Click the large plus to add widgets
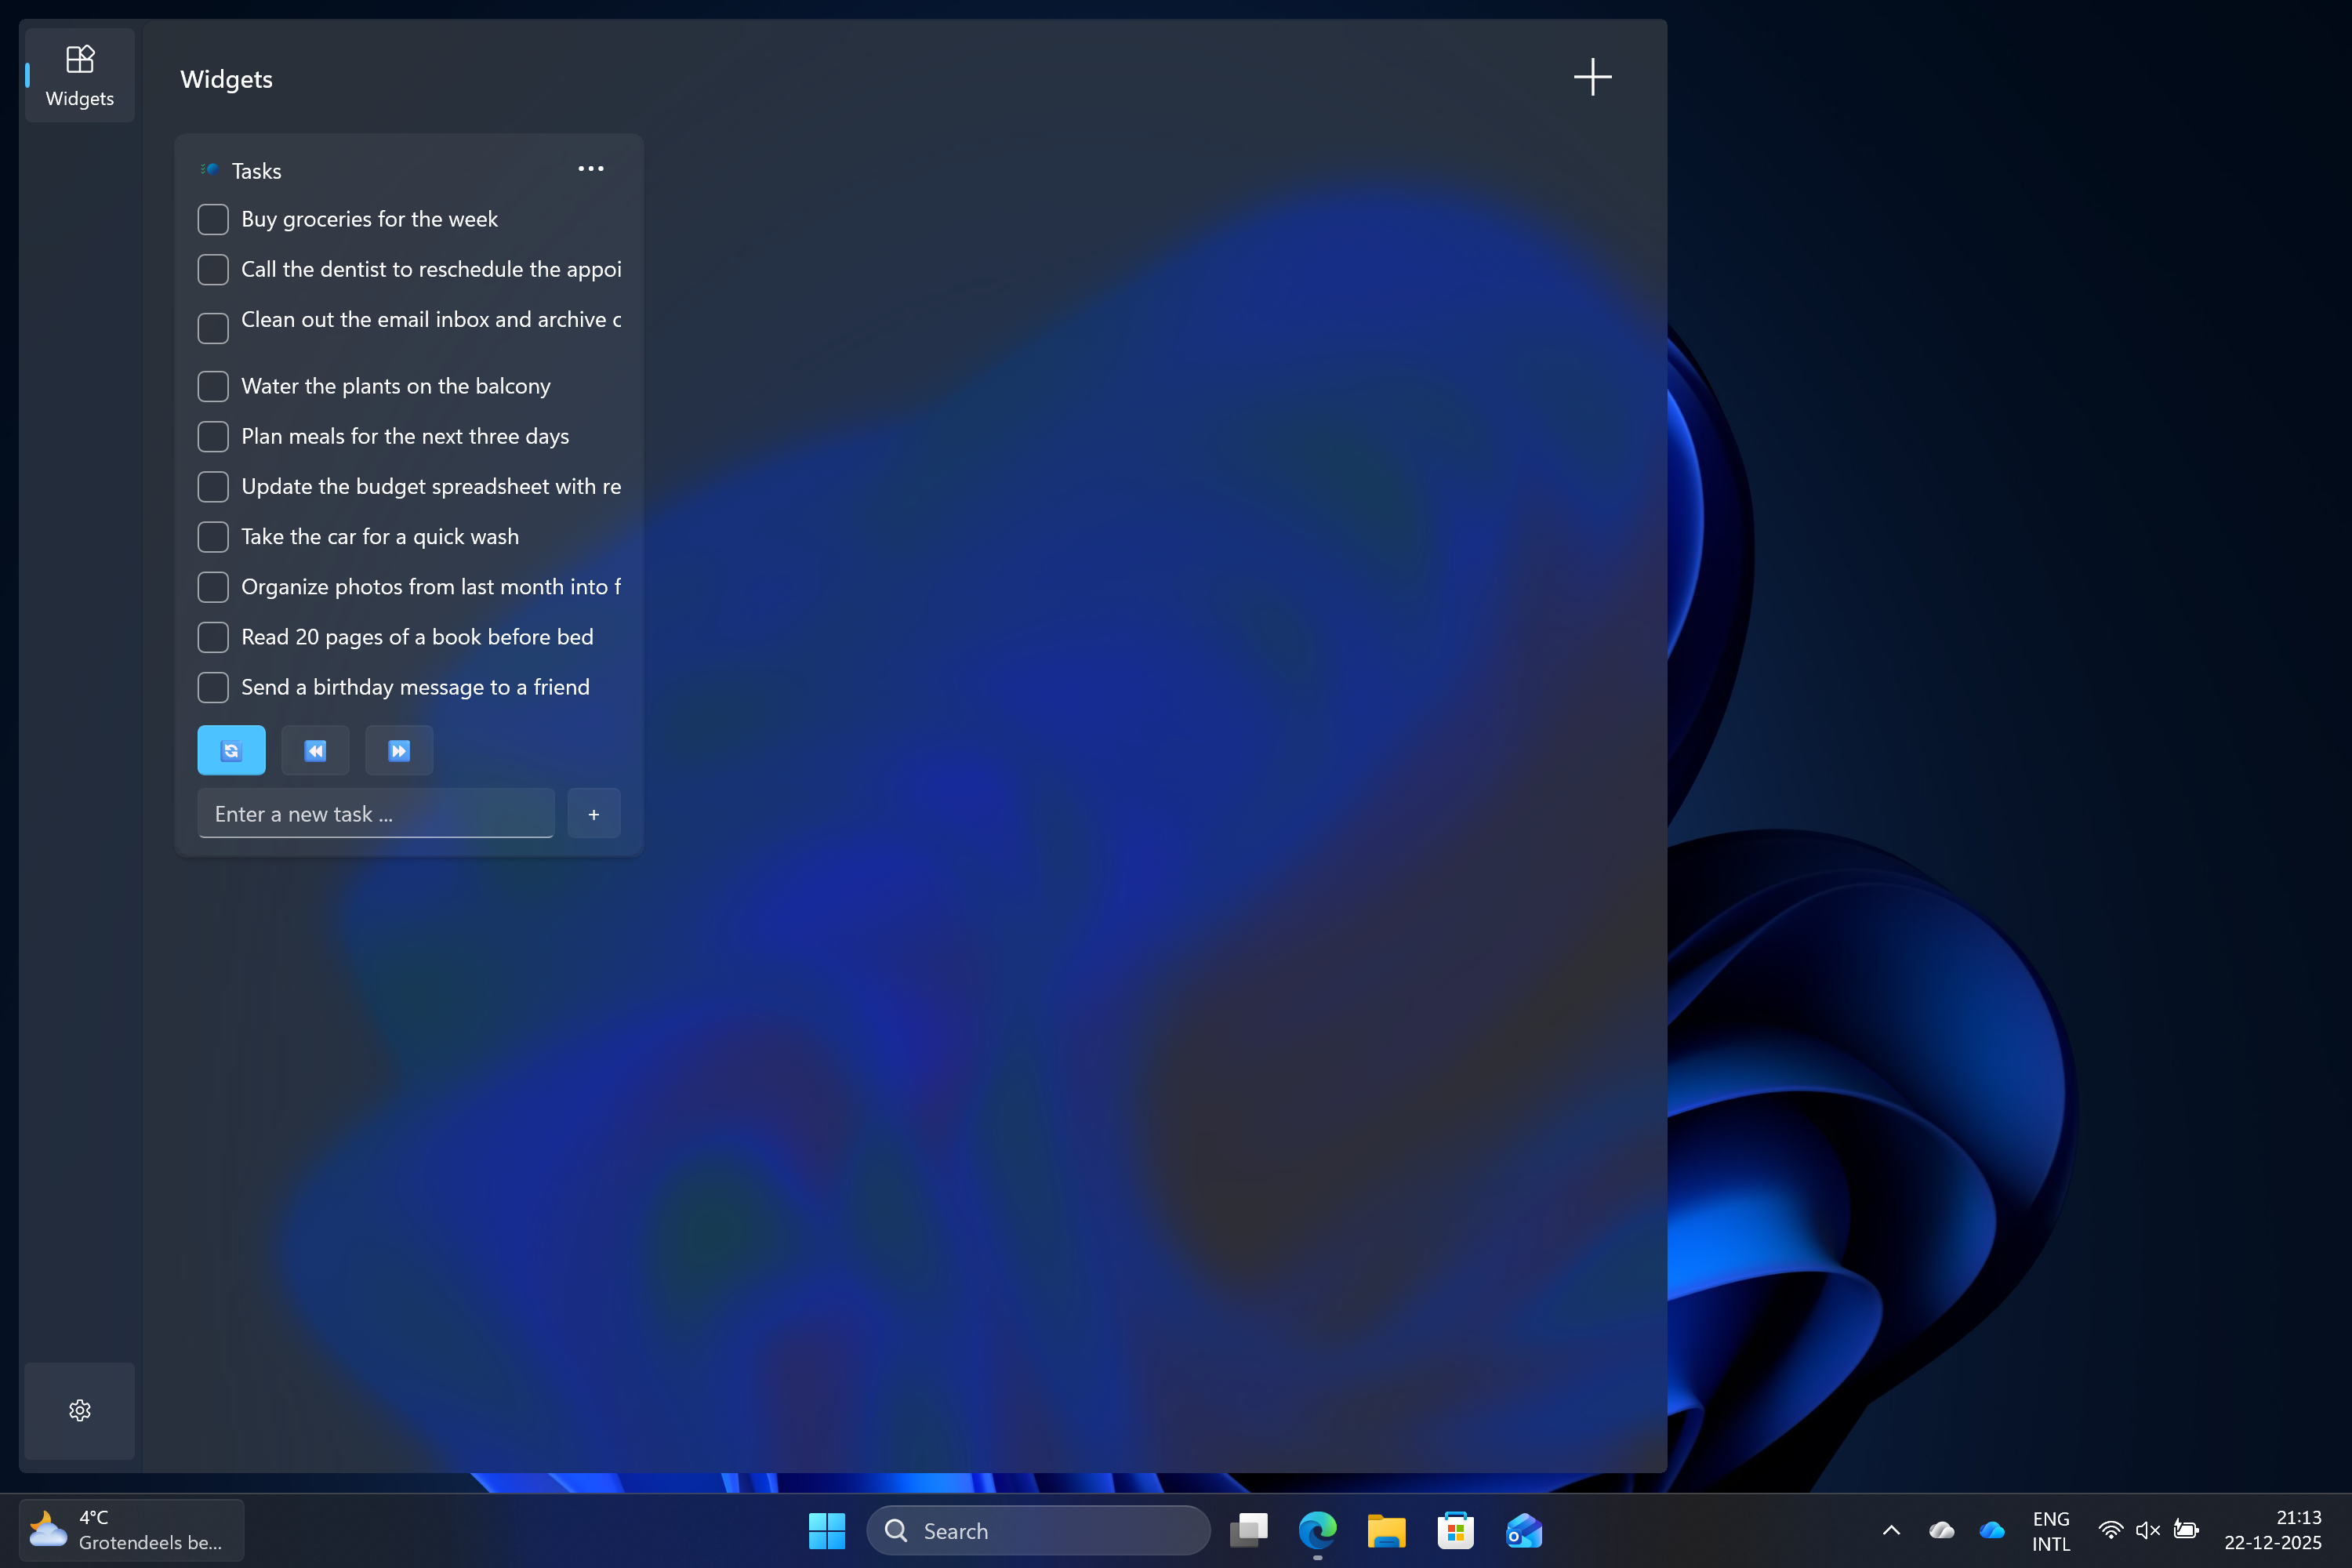This screenshot has height=1568, width=2352. point(1592,77)
